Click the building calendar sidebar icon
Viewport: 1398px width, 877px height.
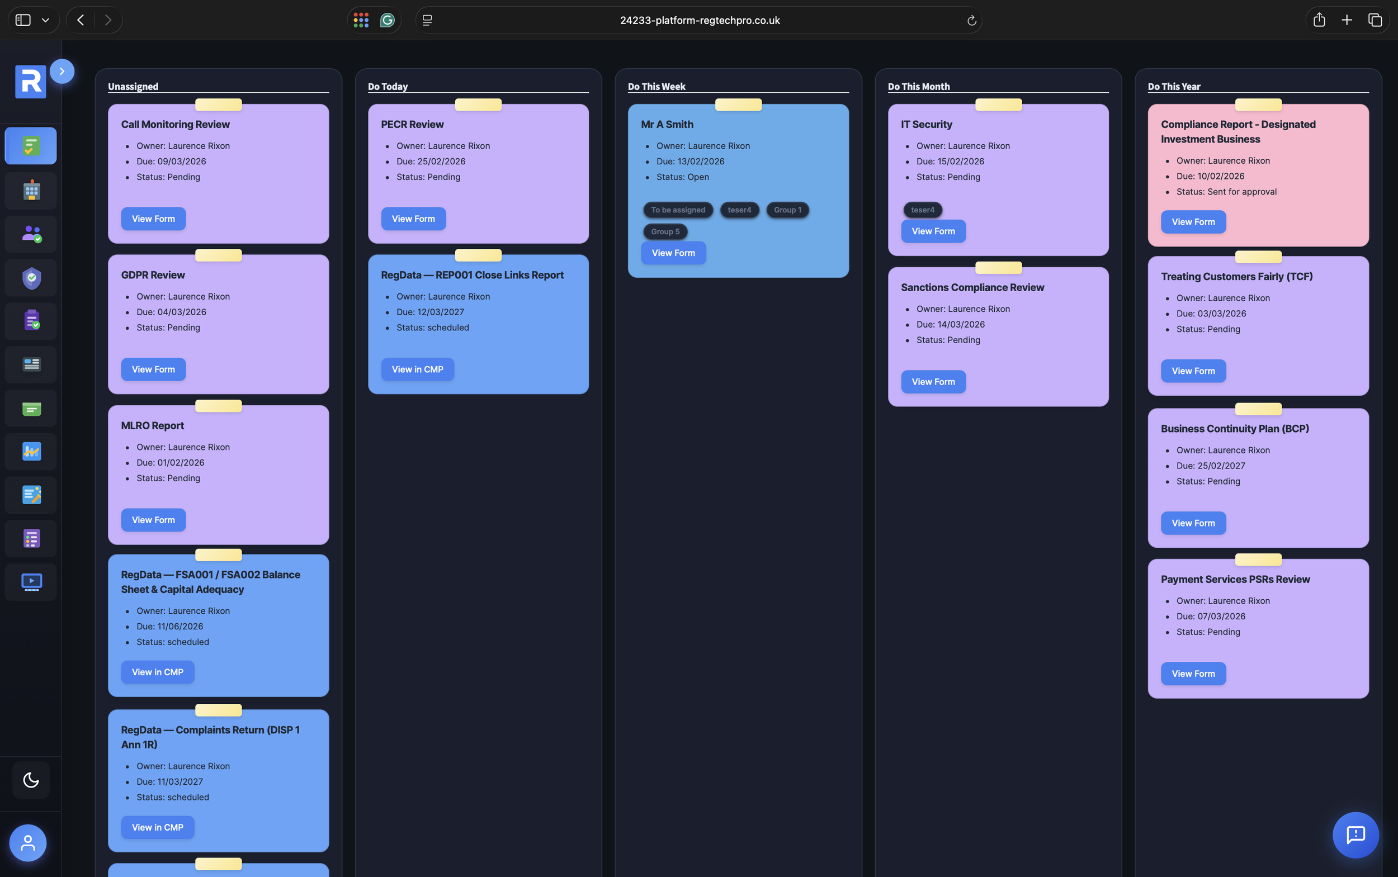click(x=31, y=190)
